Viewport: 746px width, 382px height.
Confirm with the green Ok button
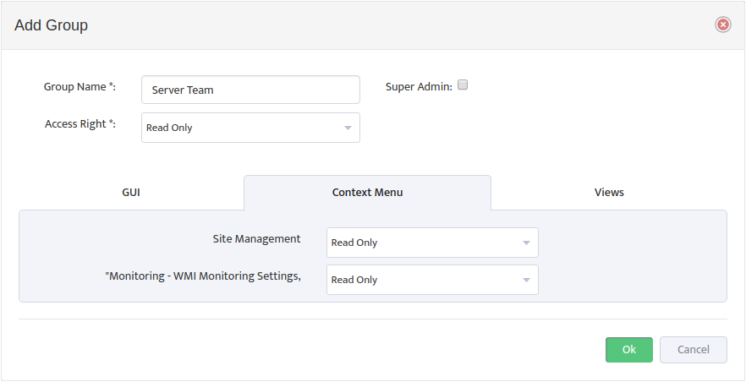[x=629, y=350]
